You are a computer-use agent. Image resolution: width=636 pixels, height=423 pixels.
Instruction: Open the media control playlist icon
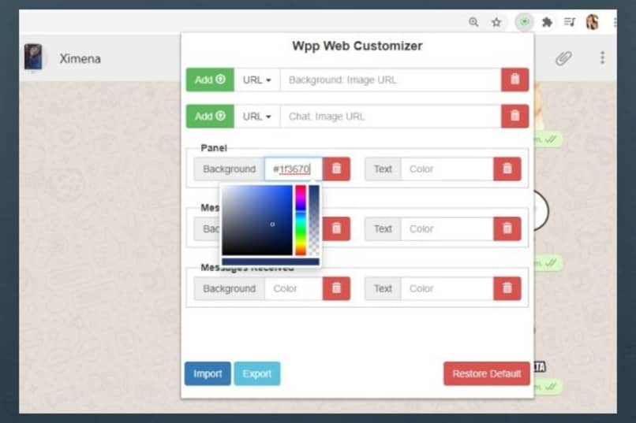[x=570, y=22]
